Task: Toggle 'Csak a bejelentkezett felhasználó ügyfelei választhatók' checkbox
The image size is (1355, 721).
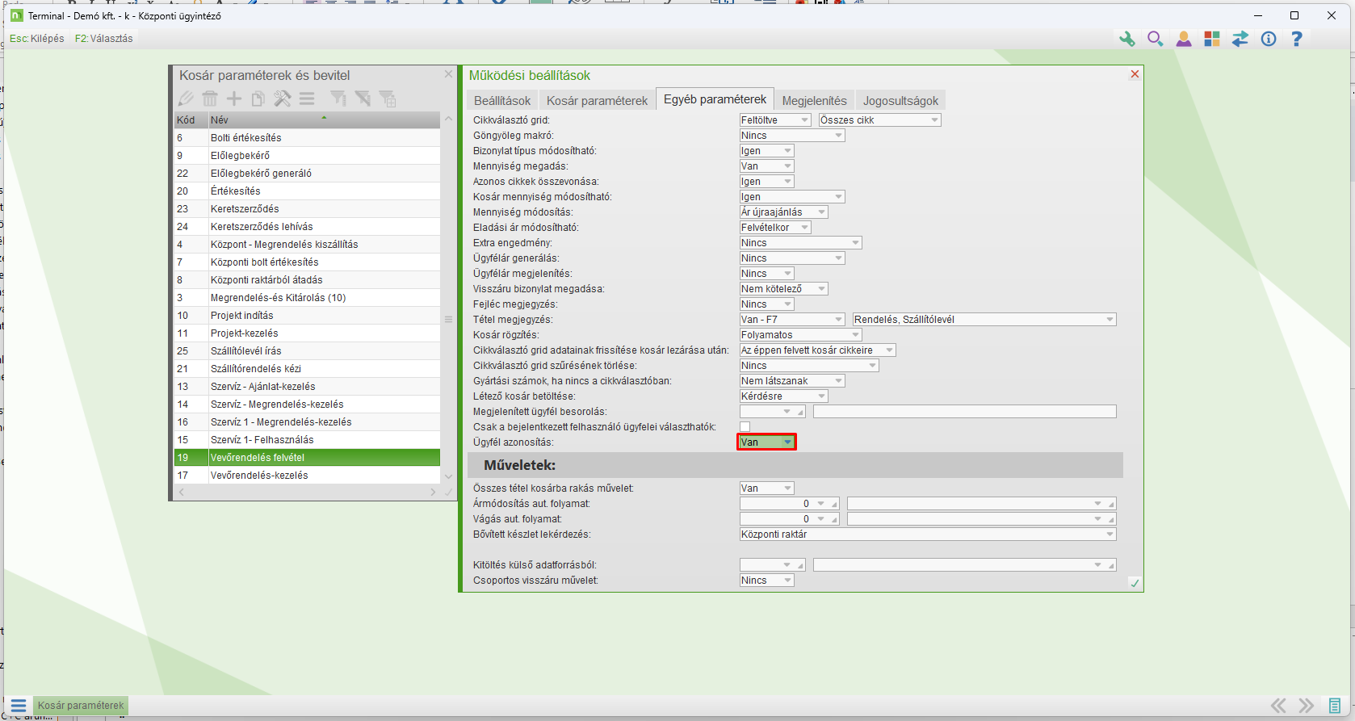Action: click(x=745, y=427)
